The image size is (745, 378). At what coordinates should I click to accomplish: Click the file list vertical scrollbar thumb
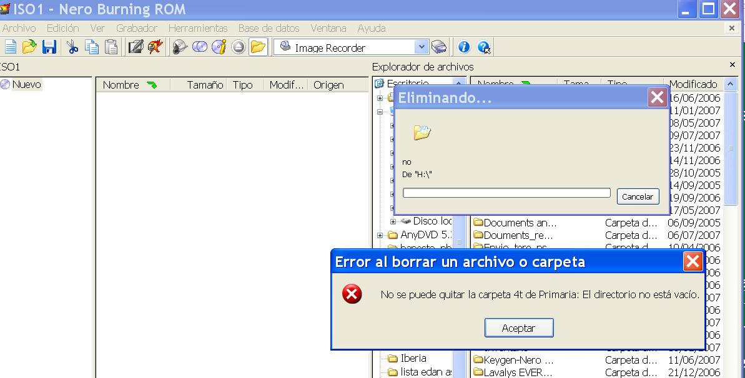point(731,148)
